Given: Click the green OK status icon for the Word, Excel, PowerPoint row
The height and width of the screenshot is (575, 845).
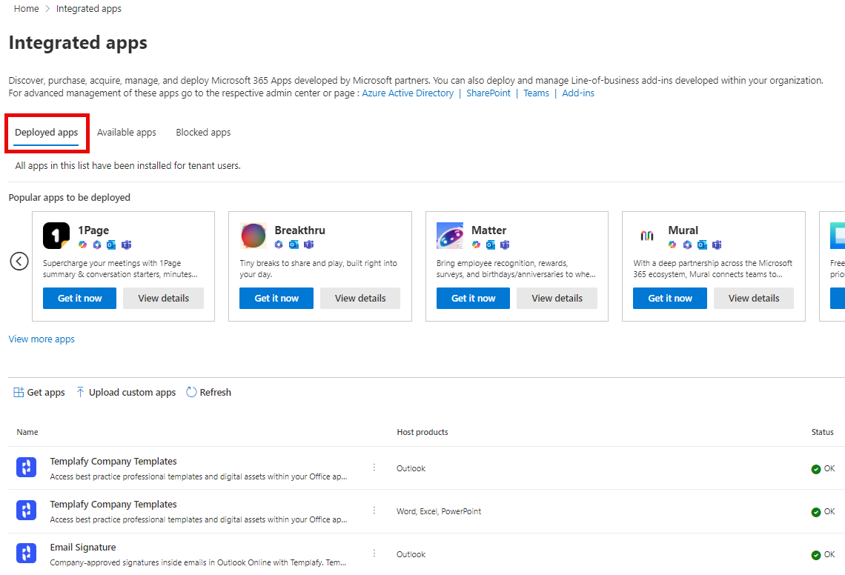Looking at the screenshot, I should [816, 512].
